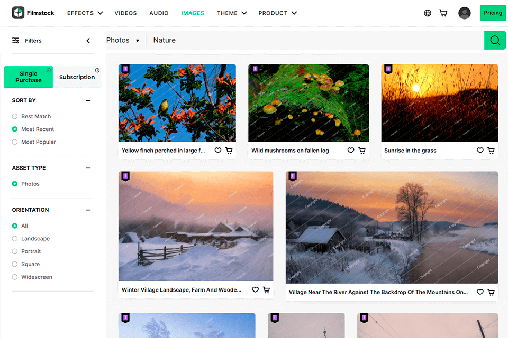Add Yellow finch photo to cart
This screenshot has width=508, height=338.
(x=229, y=151)
